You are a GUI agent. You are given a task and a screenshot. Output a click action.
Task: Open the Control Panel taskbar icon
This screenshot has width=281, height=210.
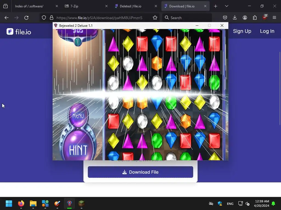(45, 203)
